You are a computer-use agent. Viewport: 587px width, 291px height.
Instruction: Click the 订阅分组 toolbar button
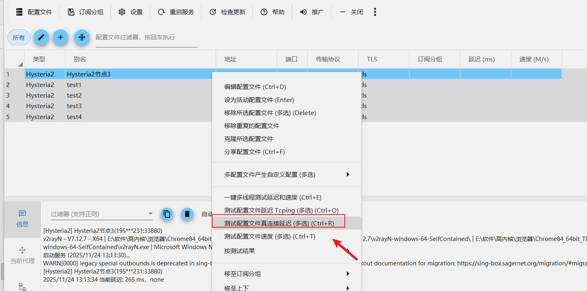coord(85,12)
